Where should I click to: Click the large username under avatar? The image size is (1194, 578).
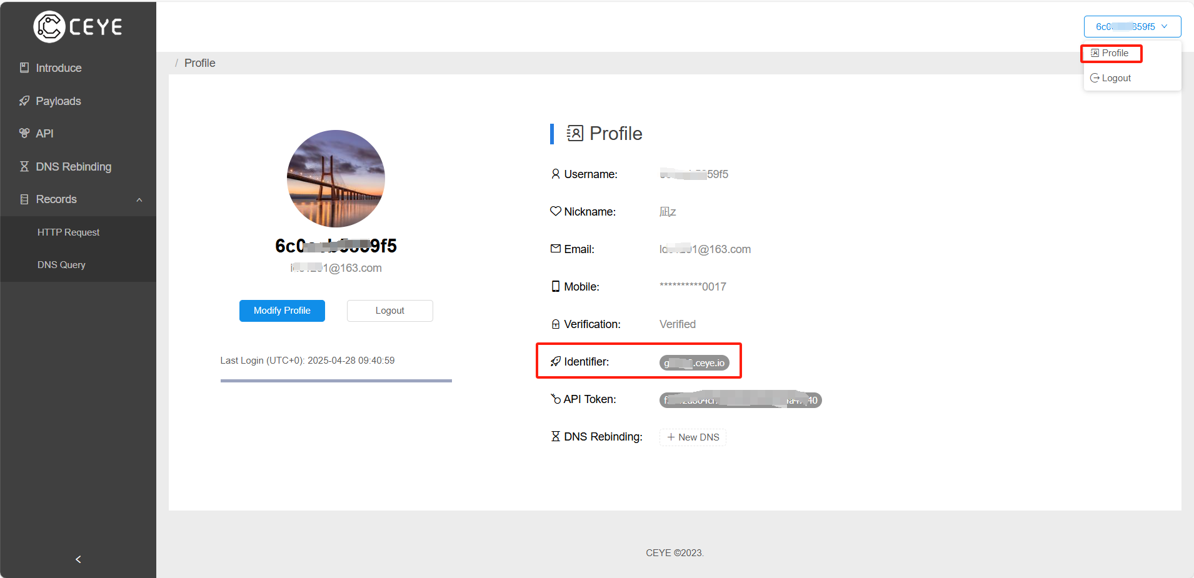pos(336,246)
